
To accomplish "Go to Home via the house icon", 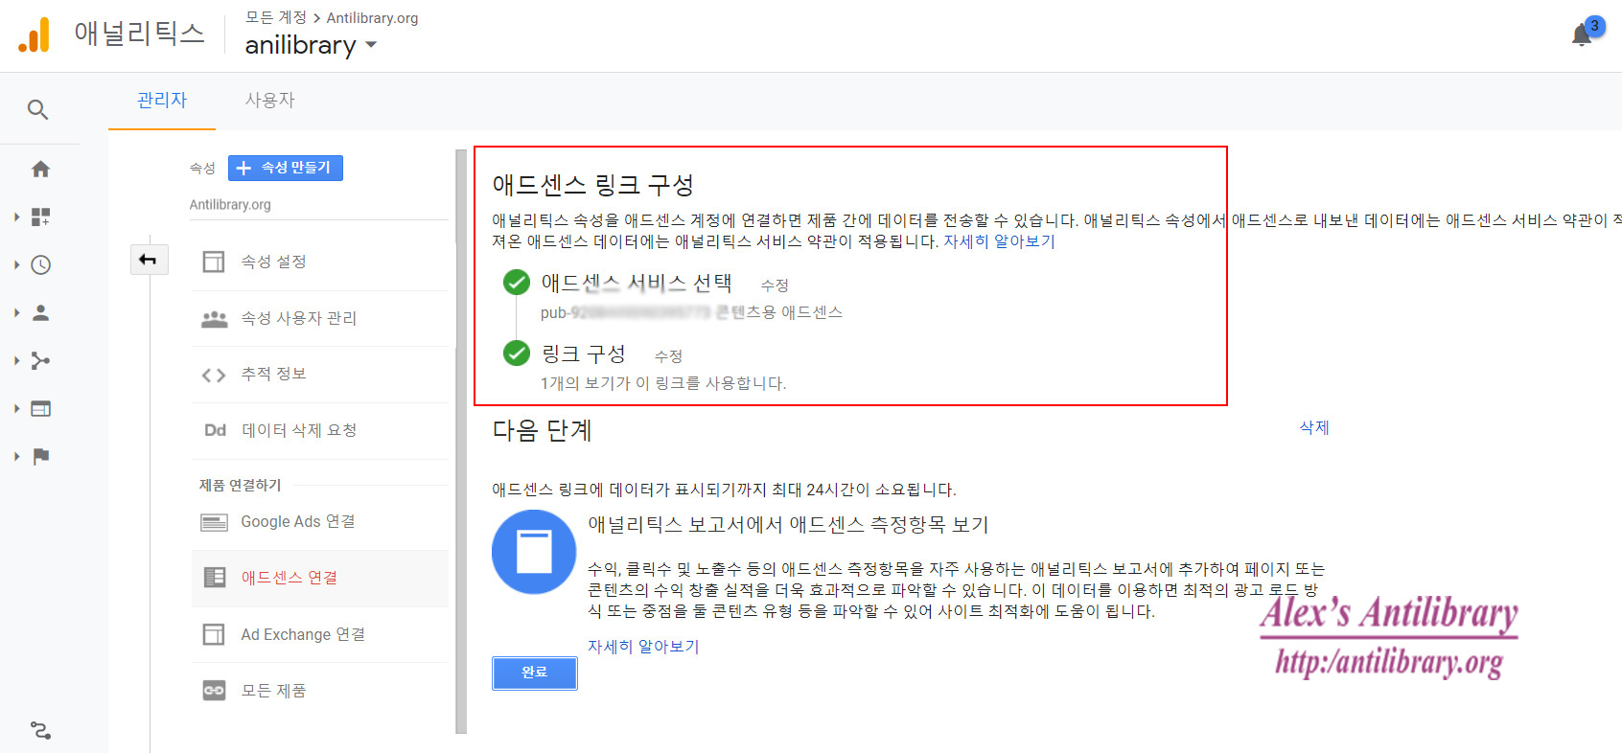I will [40, 170].
